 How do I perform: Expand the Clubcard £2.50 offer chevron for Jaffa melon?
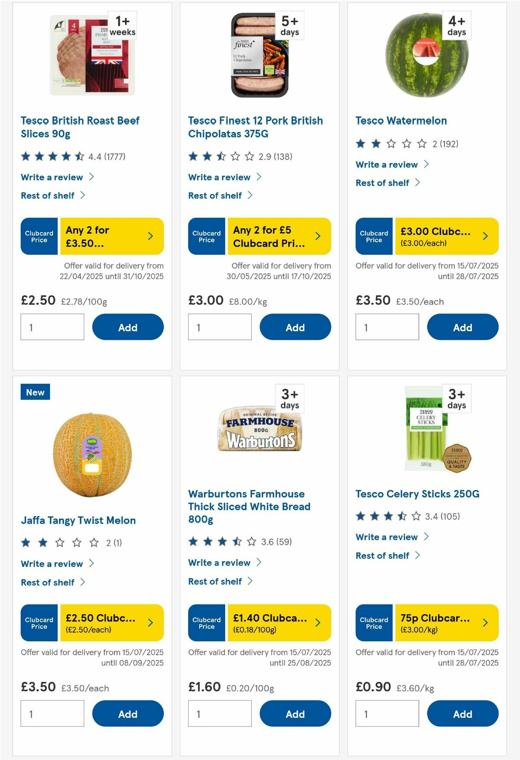pos(150,623)
